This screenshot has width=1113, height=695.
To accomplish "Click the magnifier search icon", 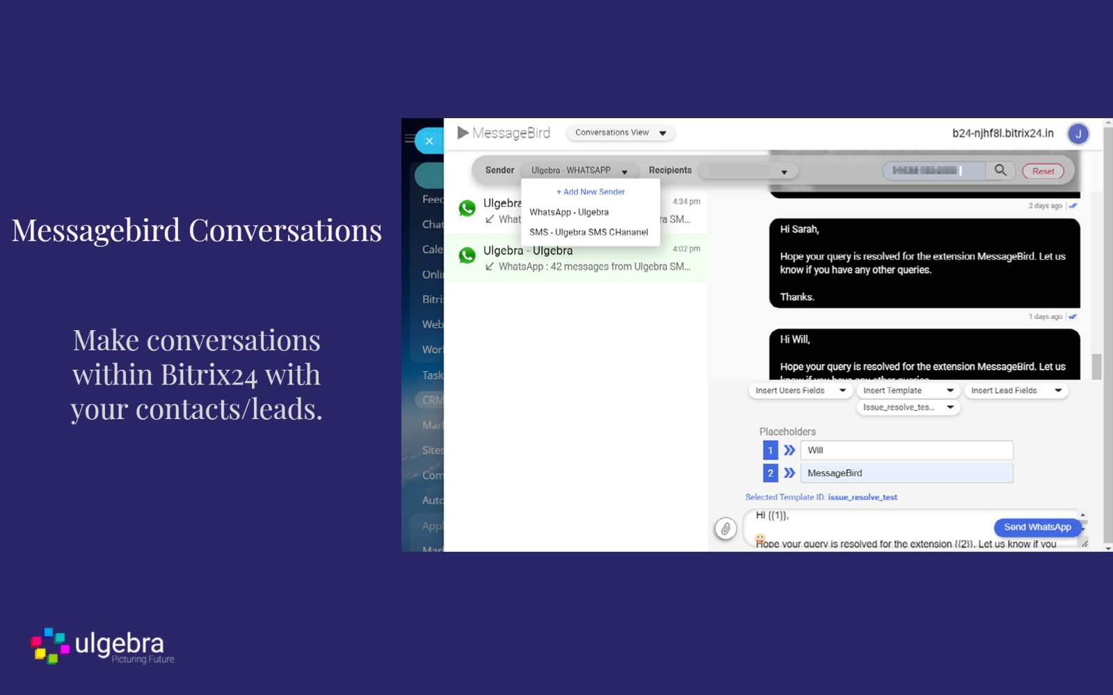I will tap(1000, 170).
